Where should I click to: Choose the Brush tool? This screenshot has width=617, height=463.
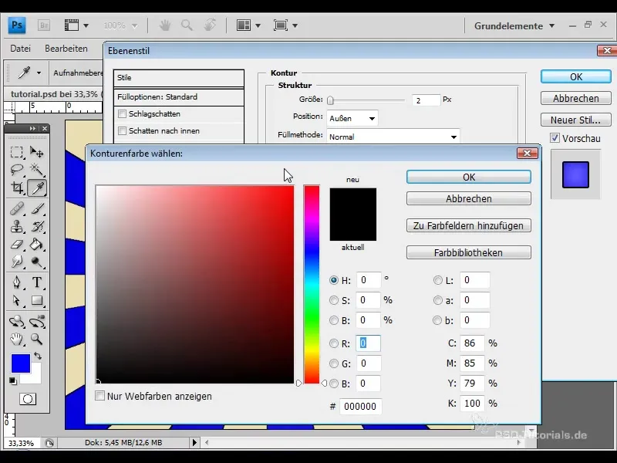coord(37,208)
